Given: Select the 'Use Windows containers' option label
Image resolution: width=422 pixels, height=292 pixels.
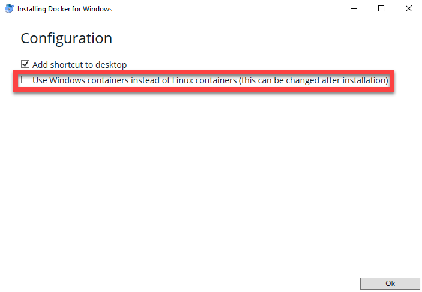Looking at the screenshot, I should pyautogui.click(x=210, y=80).
